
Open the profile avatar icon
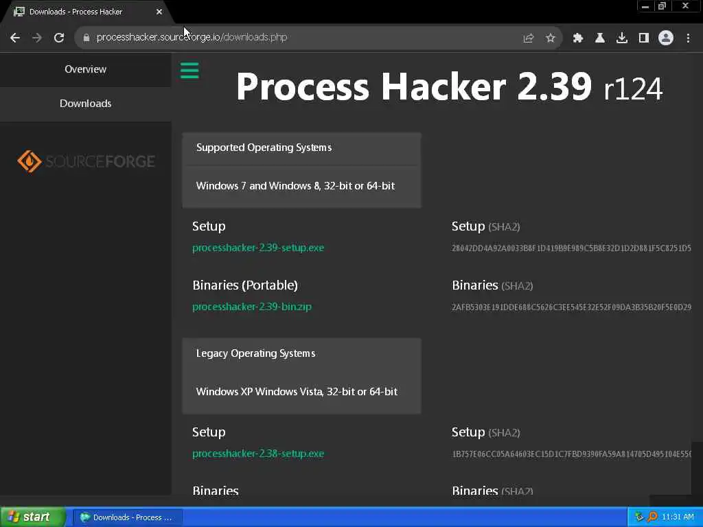(666, 38)
